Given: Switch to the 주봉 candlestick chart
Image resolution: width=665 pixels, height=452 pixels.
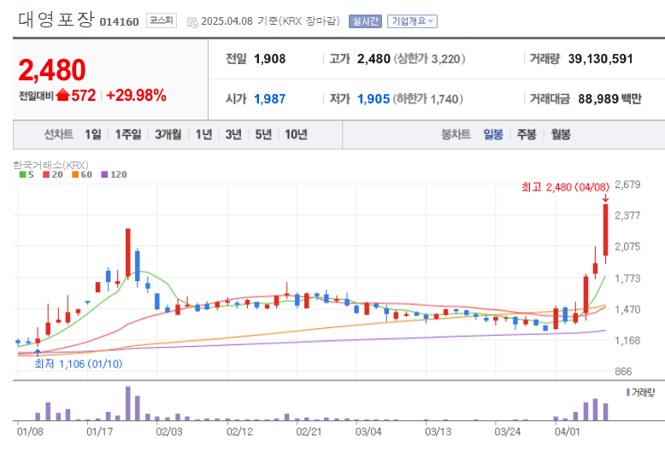Looking at the screenshot, I should [x=527, y=134].
